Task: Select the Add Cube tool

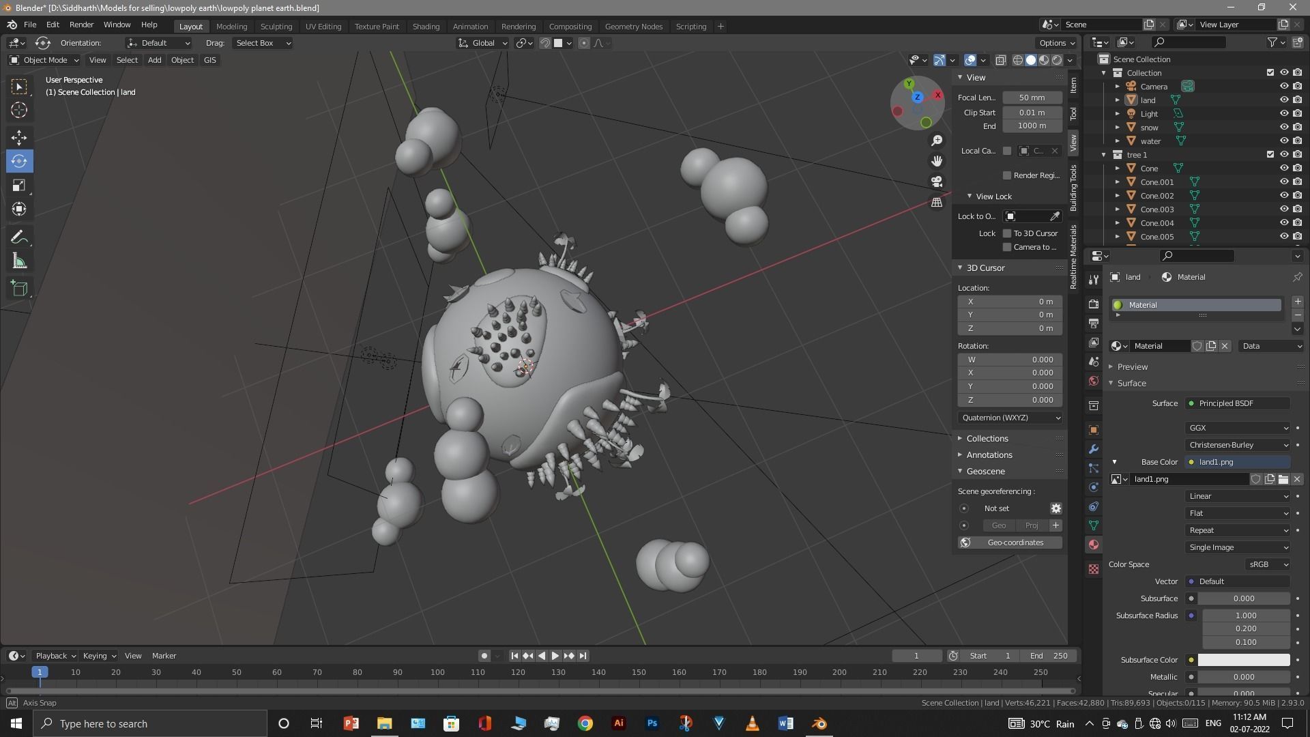Action: pos(19,288)
